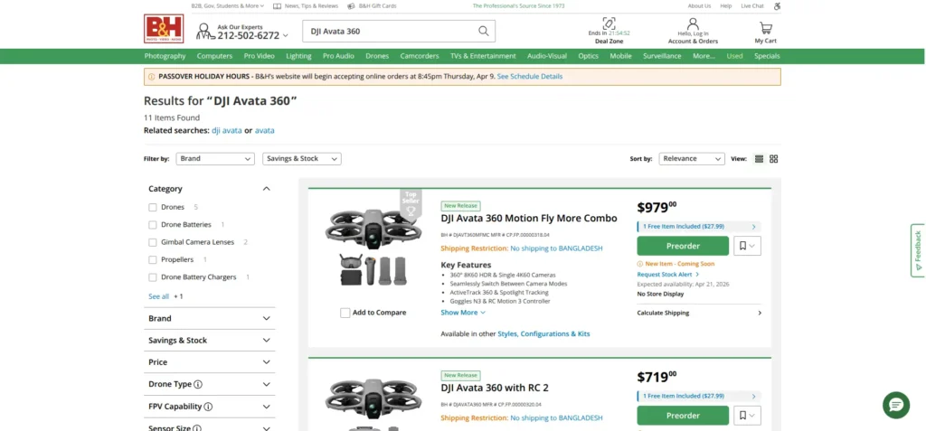Viewport: 926px width, 431px height.
Task: Expand the Drone Type section
Action: (209, 384)
